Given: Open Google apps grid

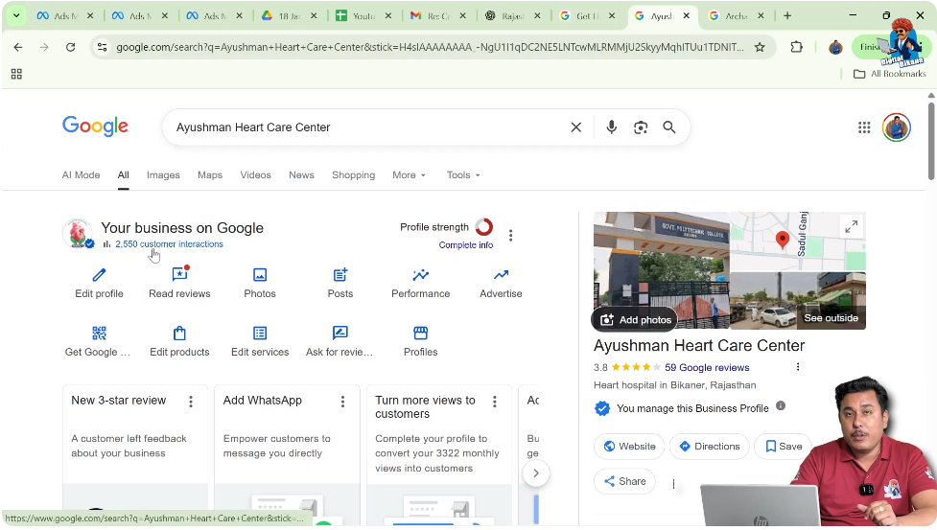Looking at the screenshot, I should [x=864, y=127].
